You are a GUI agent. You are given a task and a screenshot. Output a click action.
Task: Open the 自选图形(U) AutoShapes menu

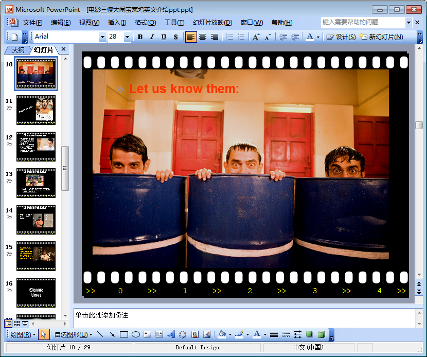point(73,334)
